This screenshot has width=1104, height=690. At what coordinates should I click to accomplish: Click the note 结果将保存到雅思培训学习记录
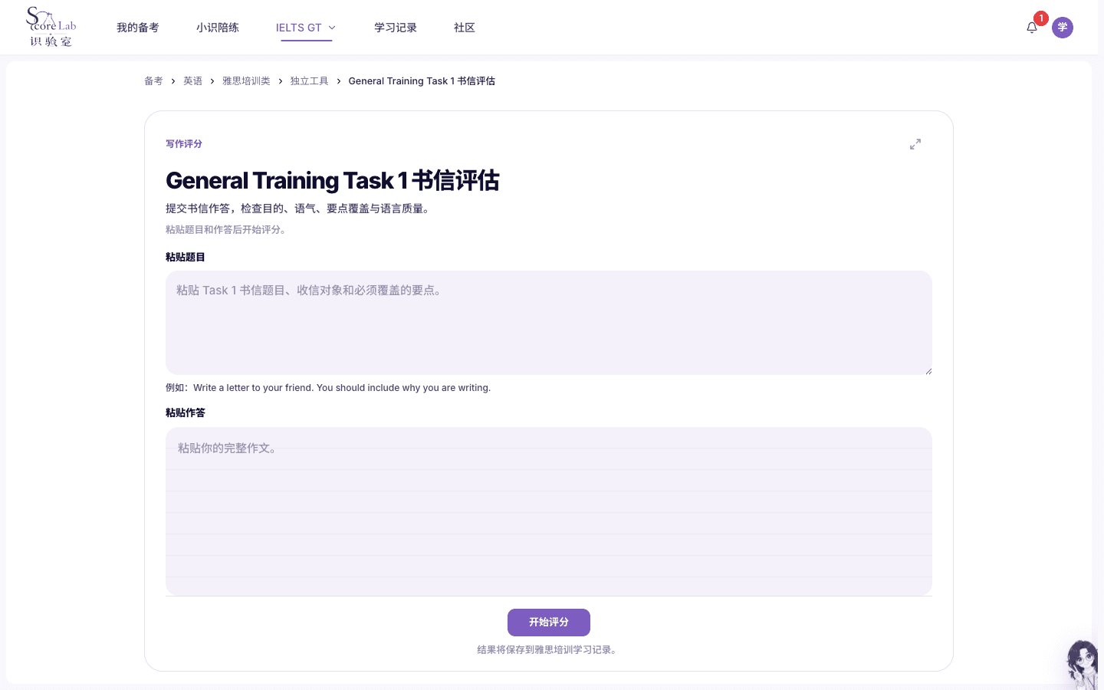click(549, 650)
